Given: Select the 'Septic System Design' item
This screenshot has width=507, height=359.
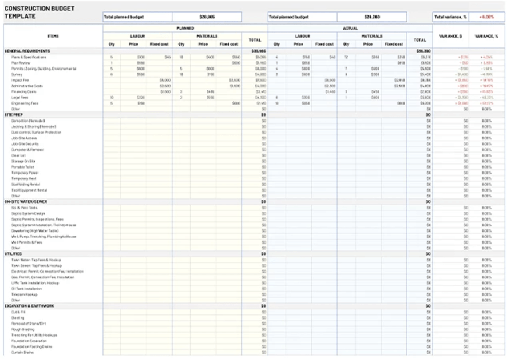Looking at the screenshot, I should click(28, 214).
